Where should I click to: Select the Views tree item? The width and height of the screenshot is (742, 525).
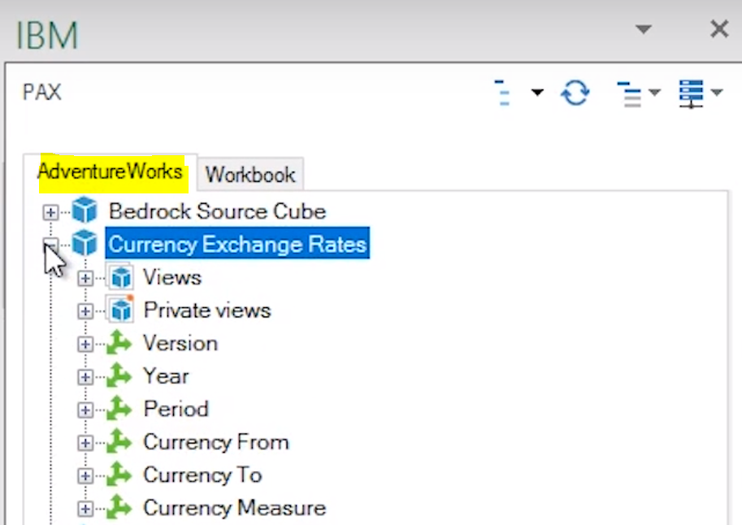172,277
